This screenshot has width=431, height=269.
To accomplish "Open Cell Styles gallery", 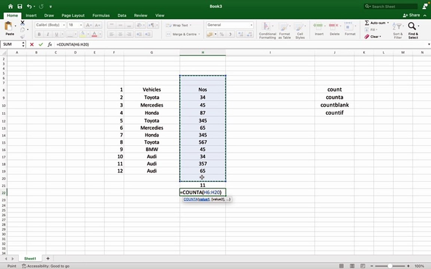I will coord(300,31).
